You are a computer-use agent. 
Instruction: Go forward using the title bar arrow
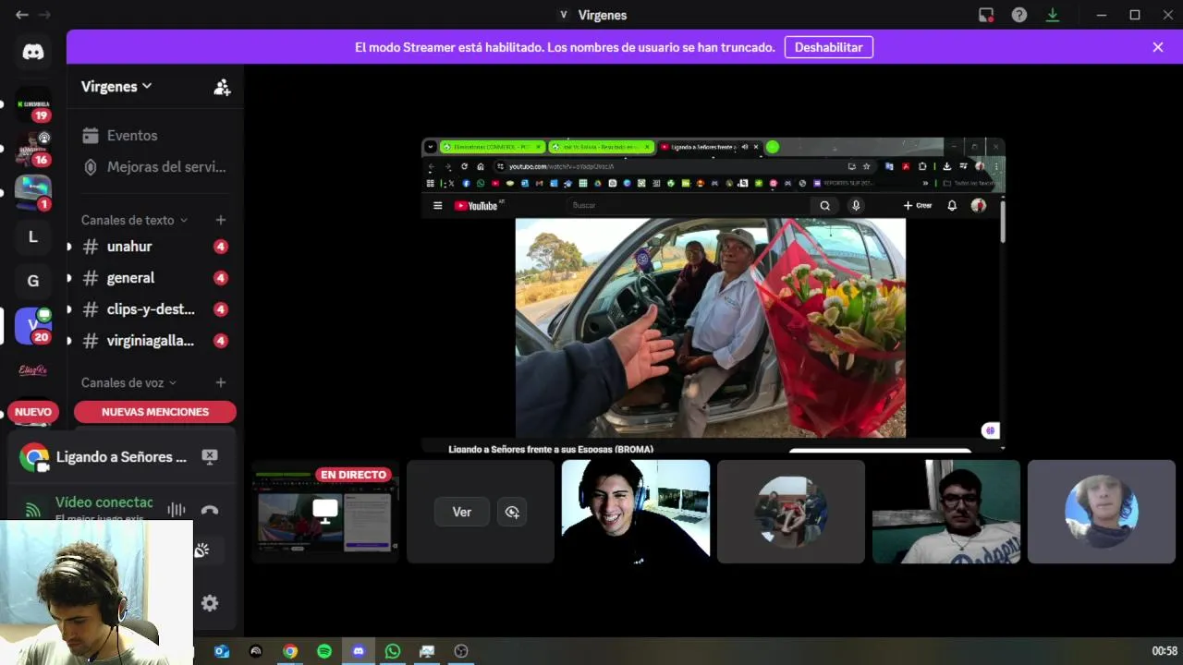click(44, 15)
